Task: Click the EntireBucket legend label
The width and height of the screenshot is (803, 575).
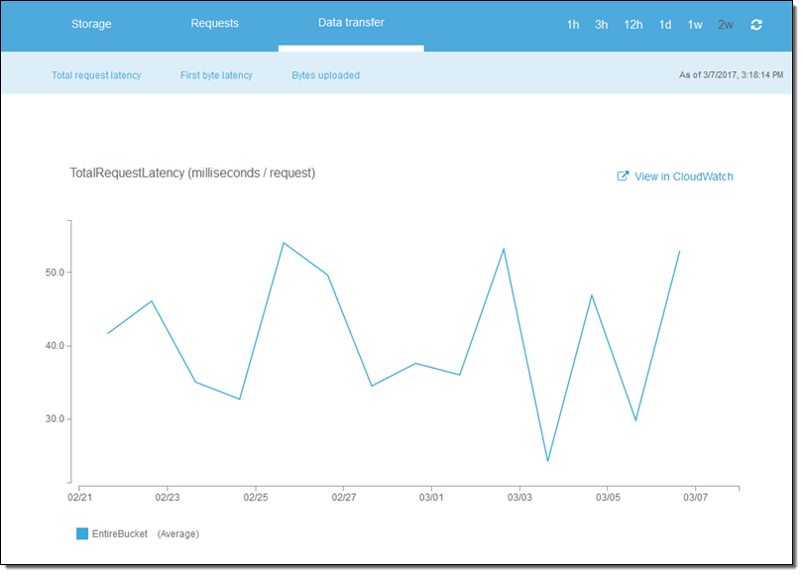Action: click(x=120, y=533)
